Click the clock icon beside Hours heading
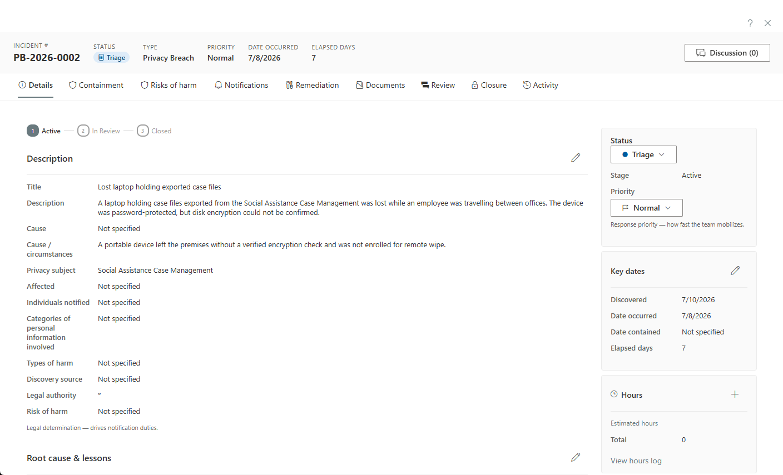This screenshot has width=783, height=475. [614, 394]
